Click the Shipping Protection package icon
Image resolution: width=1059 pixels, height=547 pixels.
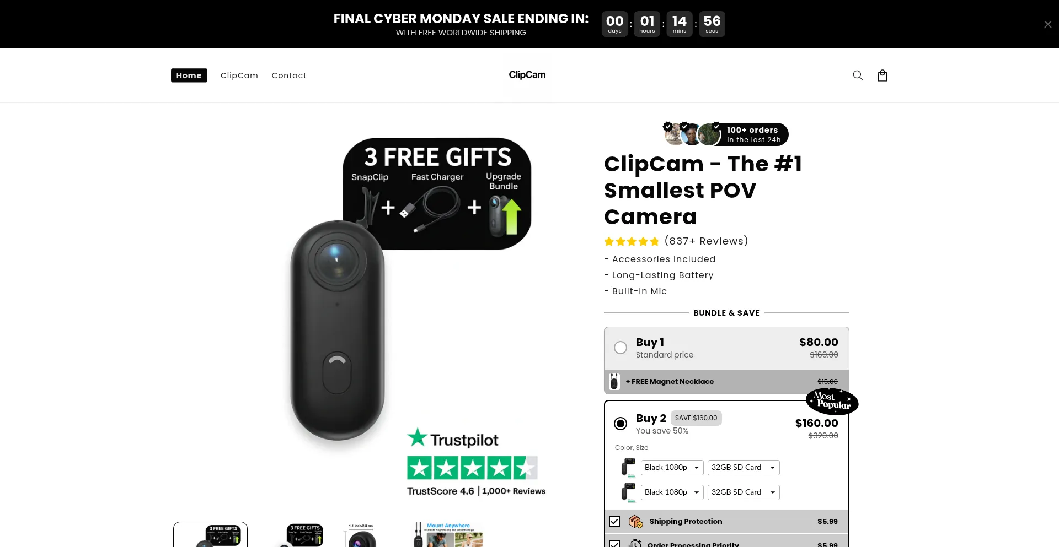point(636,522)
